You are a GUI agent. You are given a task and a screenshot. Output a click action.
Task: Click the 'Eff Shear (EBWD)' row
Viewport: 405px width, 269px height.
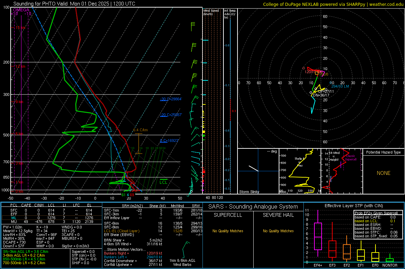[152, 235]
